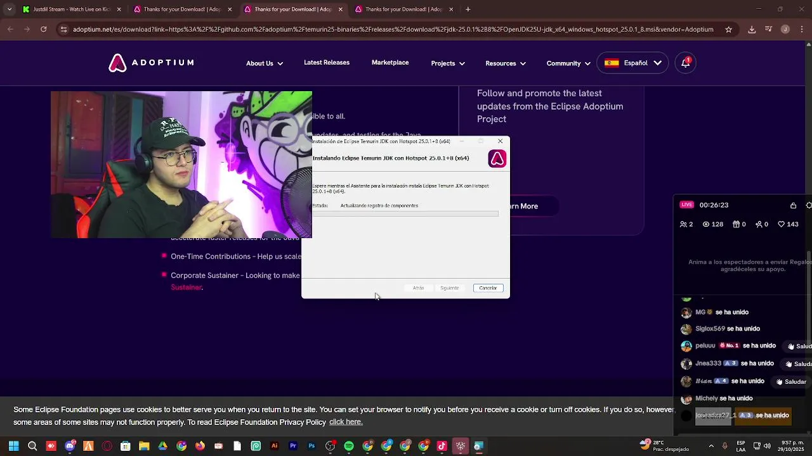Open Microsoft Store from taskbar
812x456 pixels.
pyautogui.click(x=126, y=446)
